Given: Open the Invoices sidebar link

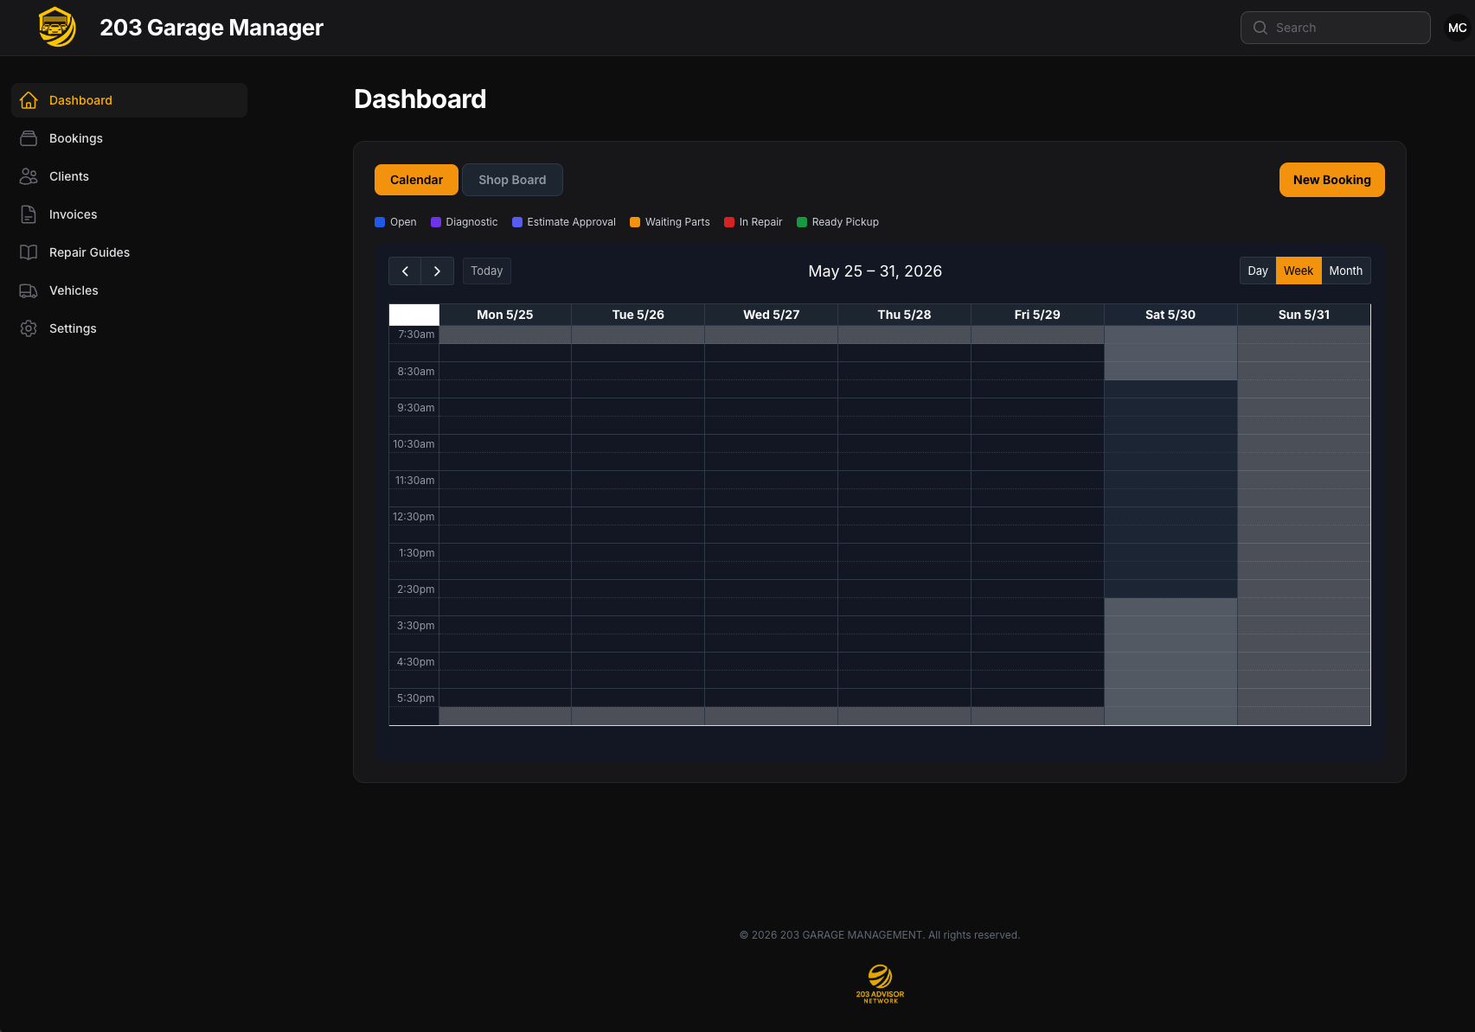Looking at the screenshot, I should [x=129, y=214].
